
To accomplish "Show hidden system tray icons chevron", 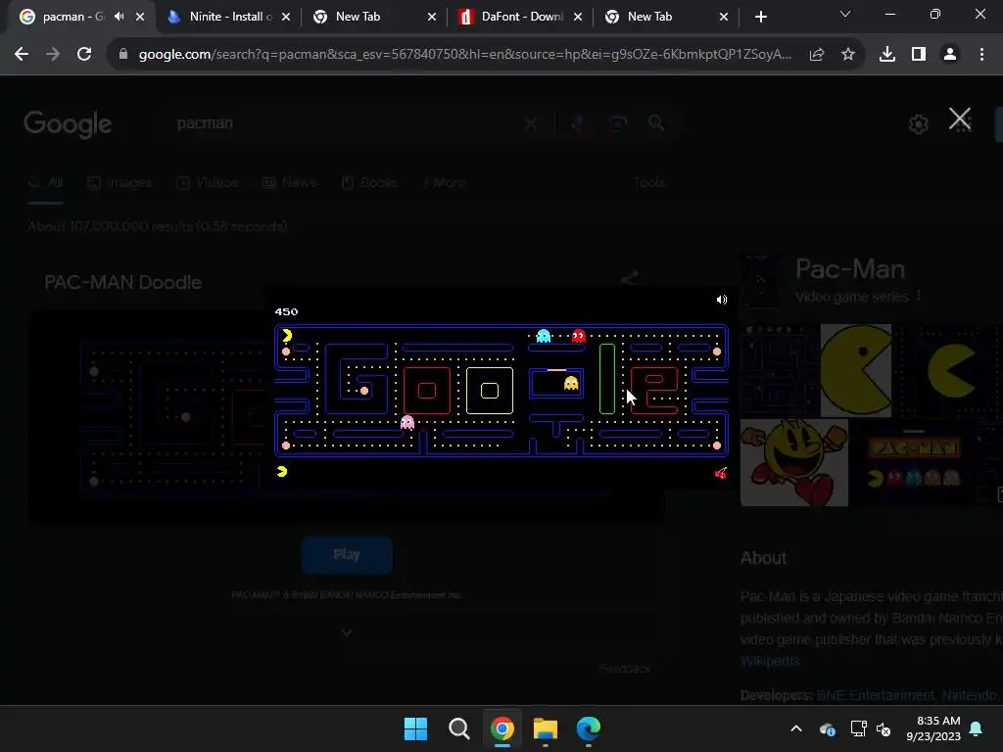I will (796, 728).
